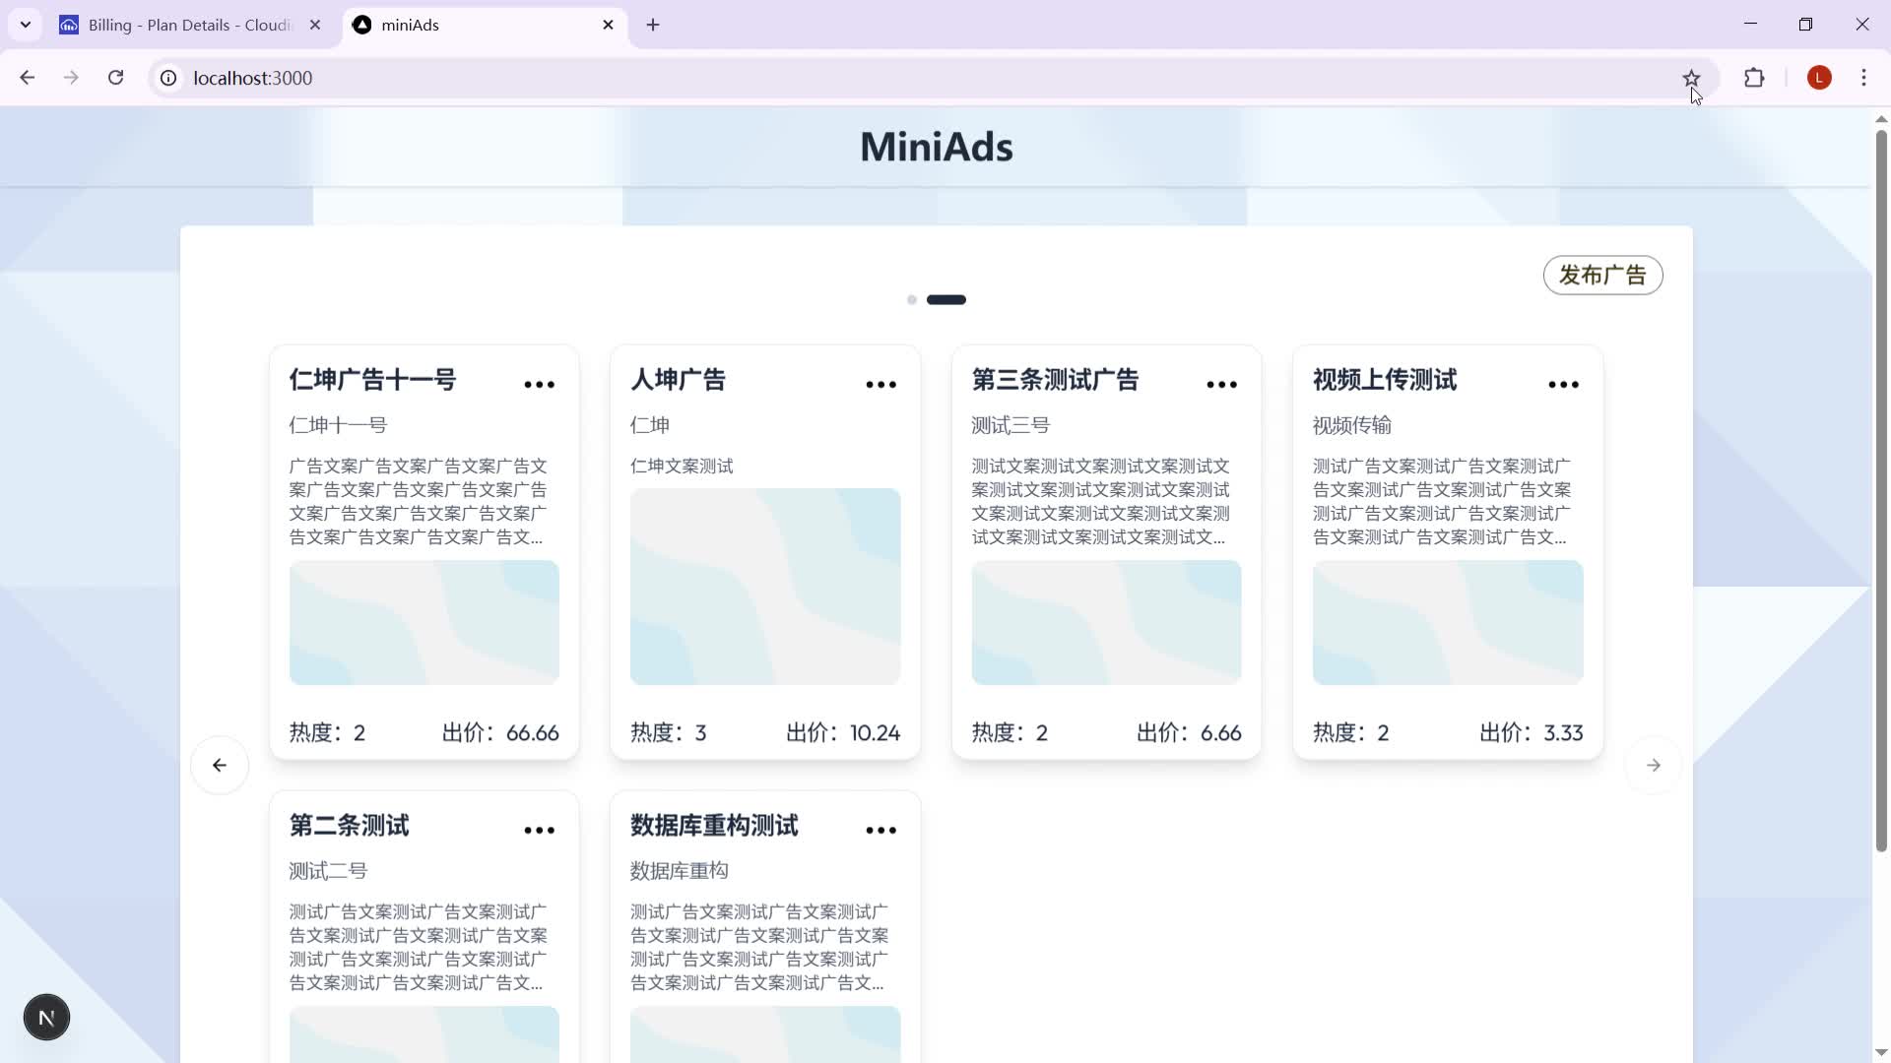This screenshot has height=1063, width=1891.
Task: Click the 第二条测试 card title
Action: click(349, 826)
